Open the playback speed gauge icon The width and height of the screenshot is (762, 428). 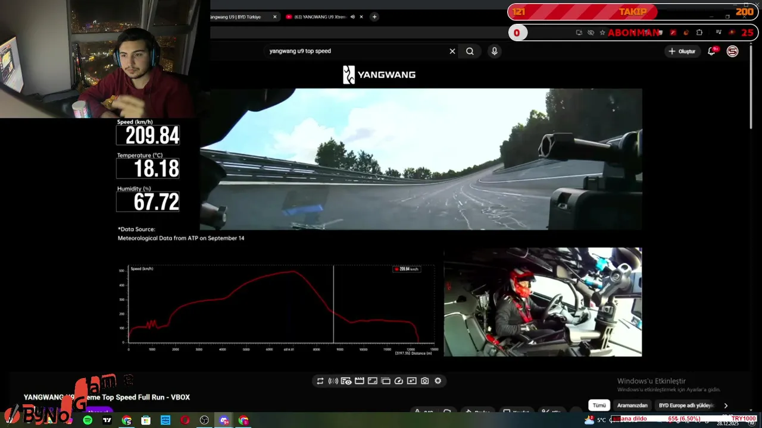pos(398,381)
